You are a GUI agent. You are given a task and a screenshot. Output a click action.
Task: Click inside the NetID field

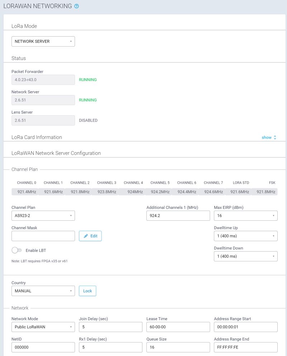click(43, 347)
